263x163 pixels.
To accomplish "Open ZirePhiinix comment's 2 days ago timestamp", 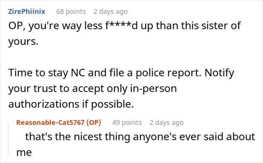I will pos(110,12).
